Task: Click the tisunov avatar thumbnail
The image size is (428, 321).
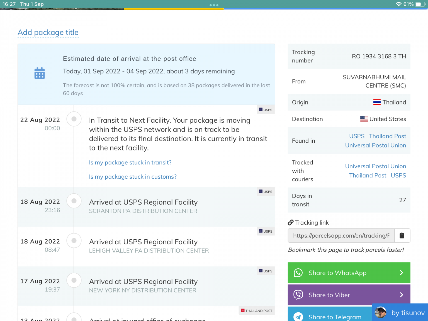Action: click(x=381, y=312)
